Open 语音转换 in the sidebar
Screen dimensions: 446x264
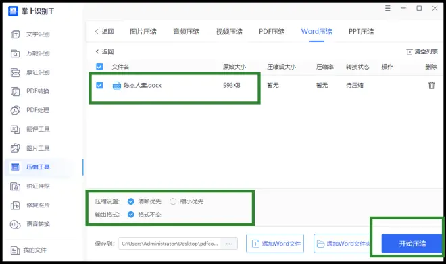coord(30,224)
